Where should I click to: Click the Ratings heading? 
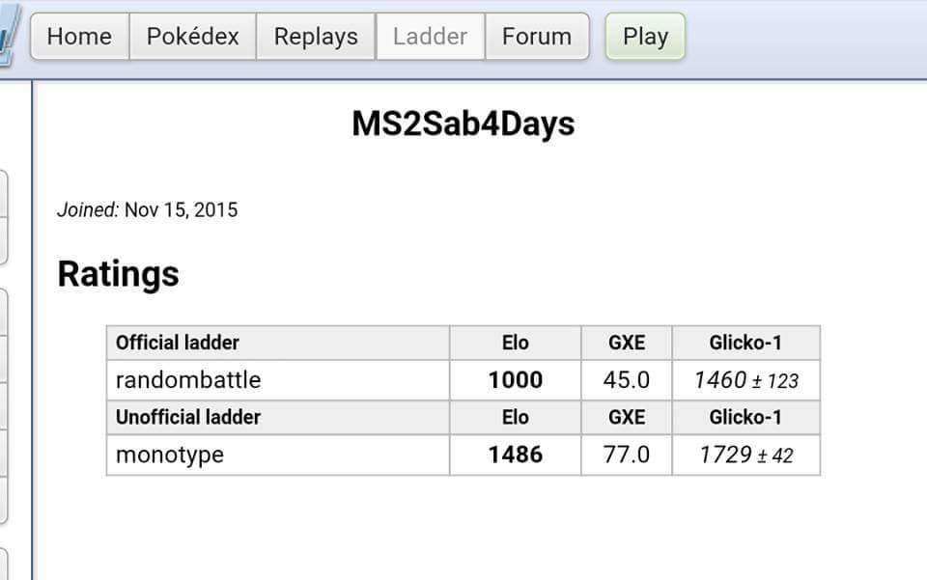(x=118, y=274)
